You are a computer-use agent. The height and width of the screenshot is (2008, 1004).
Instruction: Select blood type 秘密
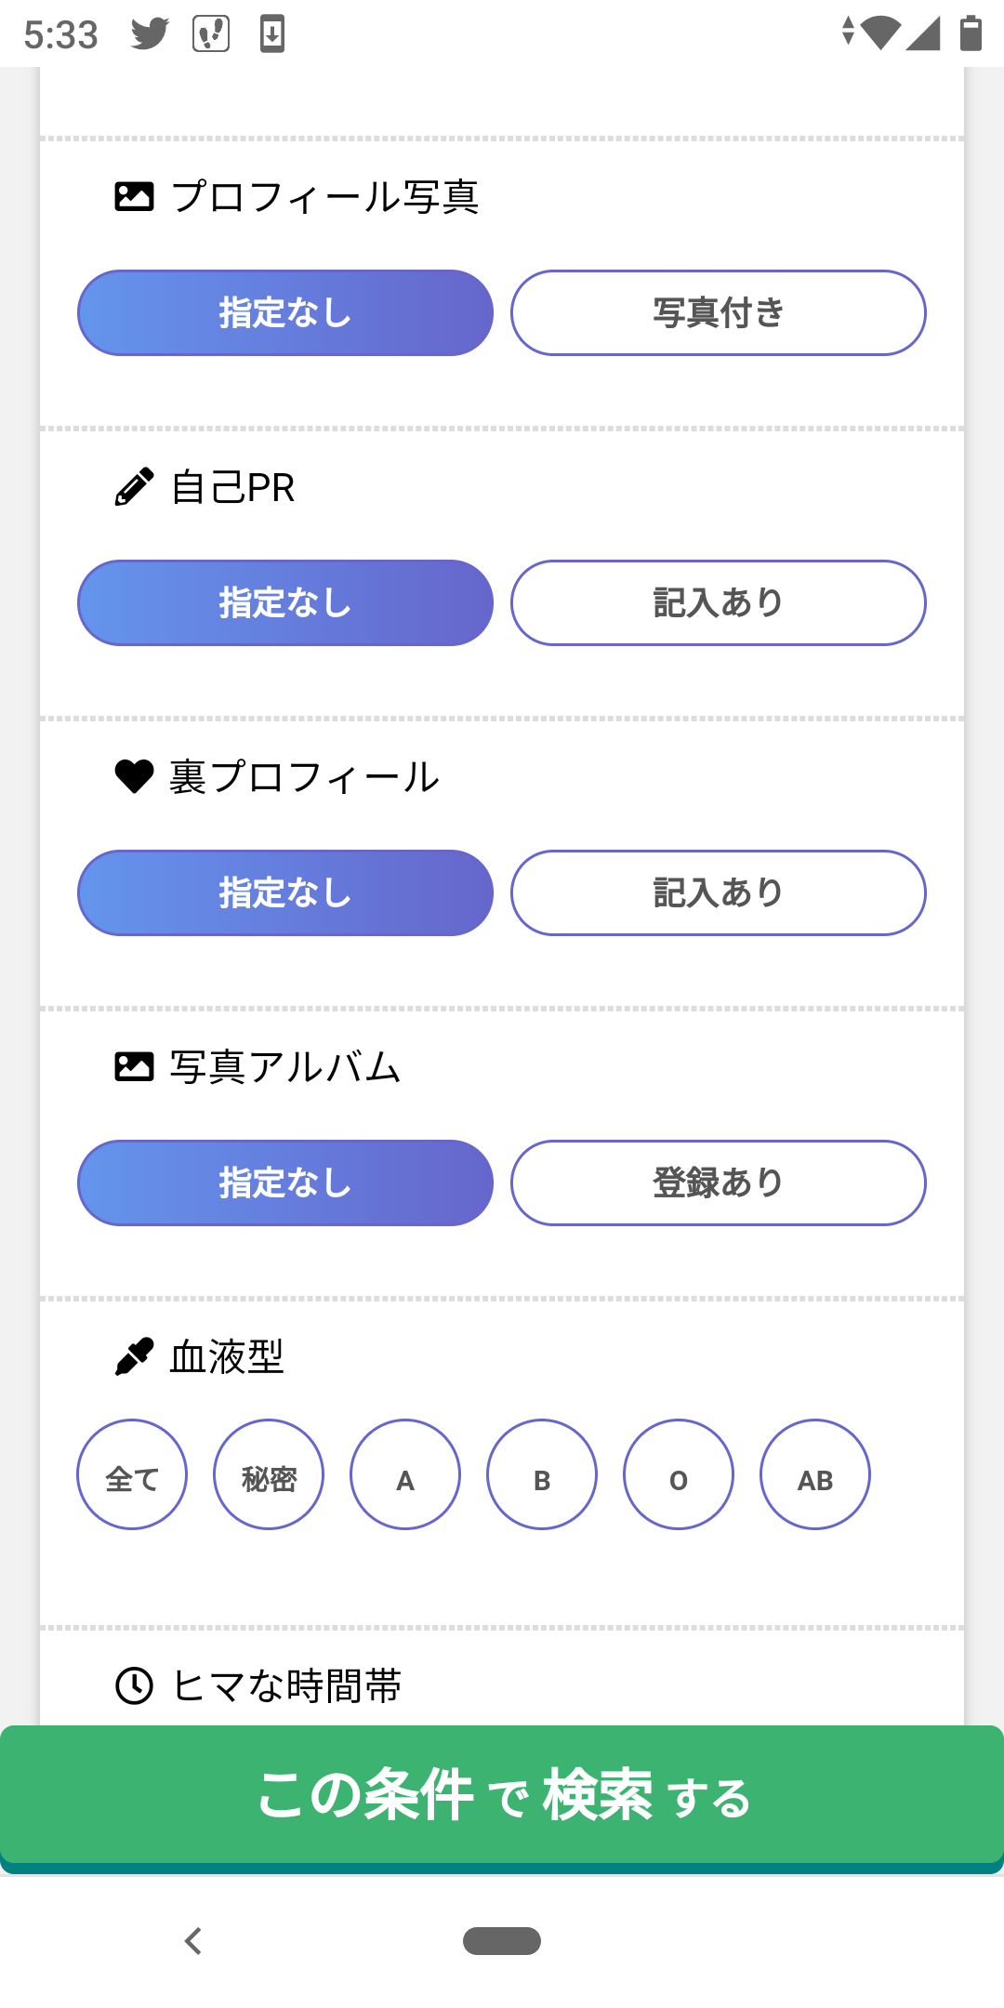coord(269,1474)
